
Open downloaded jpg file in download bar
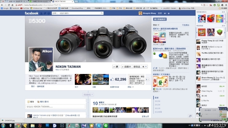pyautogui.click(x=11, y=121)
